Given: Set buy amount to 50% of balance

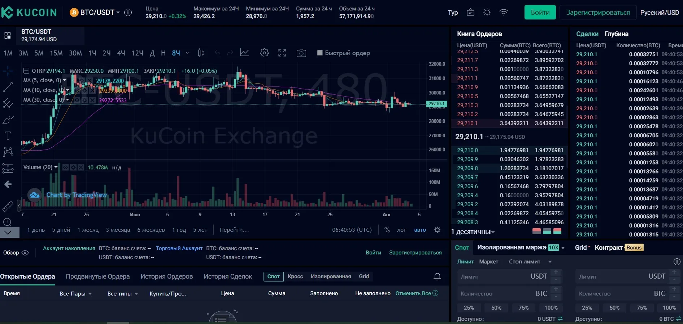Looking at the screenshot, I should (x=496, y=308).
